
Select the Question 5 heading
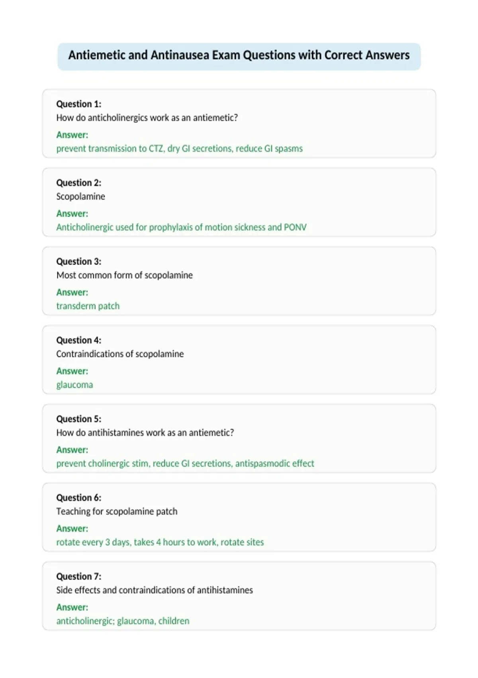[x=79, y=419]
